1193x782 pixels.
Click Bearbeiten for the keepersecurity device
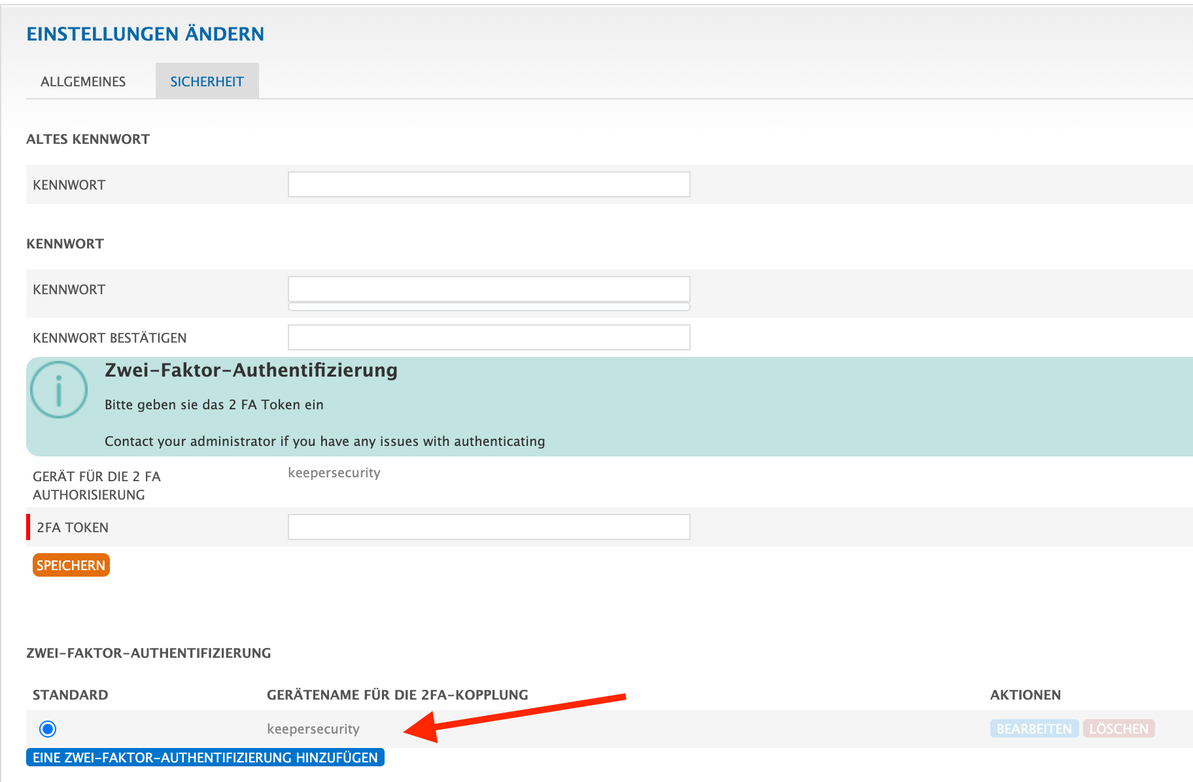(1033, 728)
